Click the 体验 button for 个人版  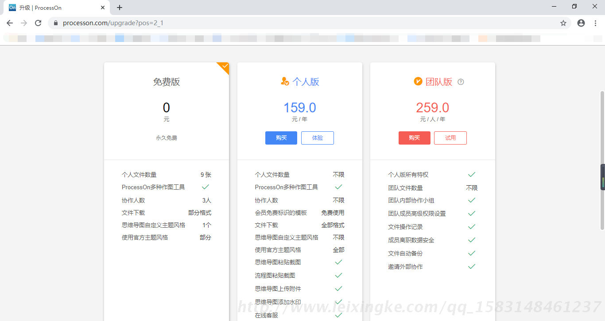tap(318, 138)
